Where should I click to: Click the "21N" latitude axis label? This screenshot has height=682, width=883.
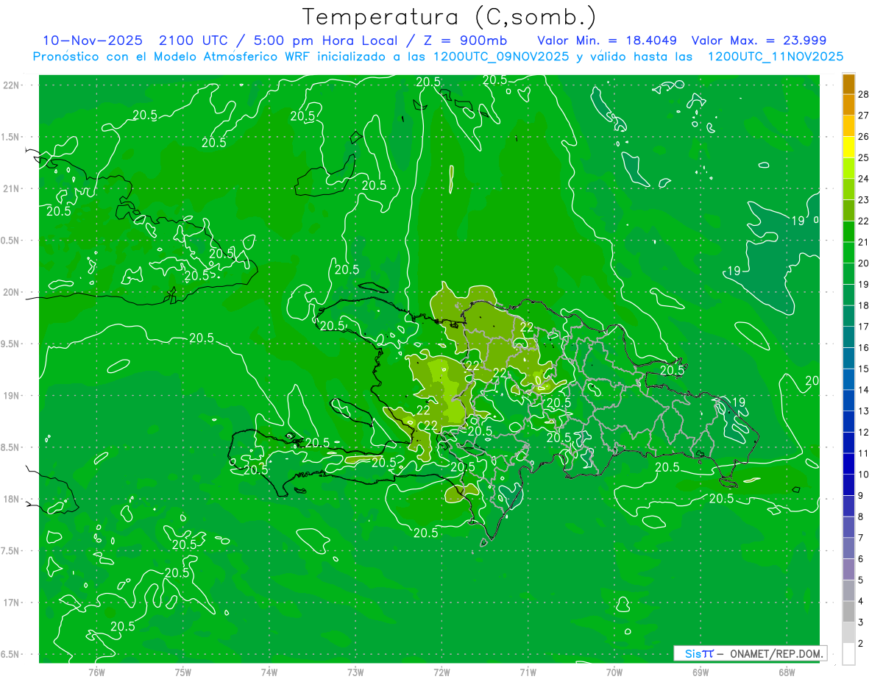point(12,188)
